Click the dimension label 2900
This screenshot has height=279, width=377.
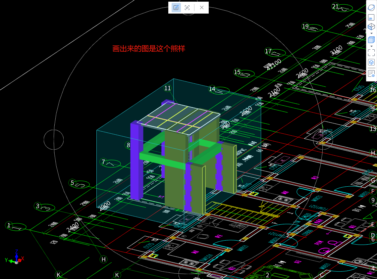(x=105, y=206)
